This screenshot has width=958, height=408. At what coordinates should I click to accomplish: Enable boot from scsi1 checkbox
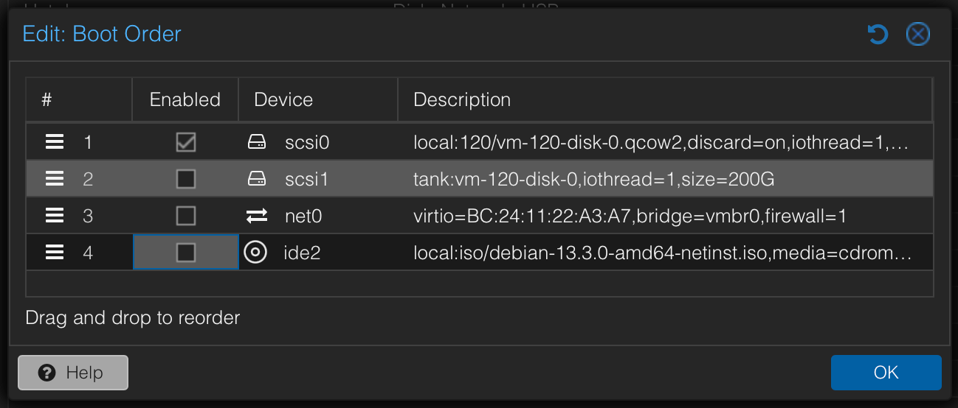click(x=186, y=179)
